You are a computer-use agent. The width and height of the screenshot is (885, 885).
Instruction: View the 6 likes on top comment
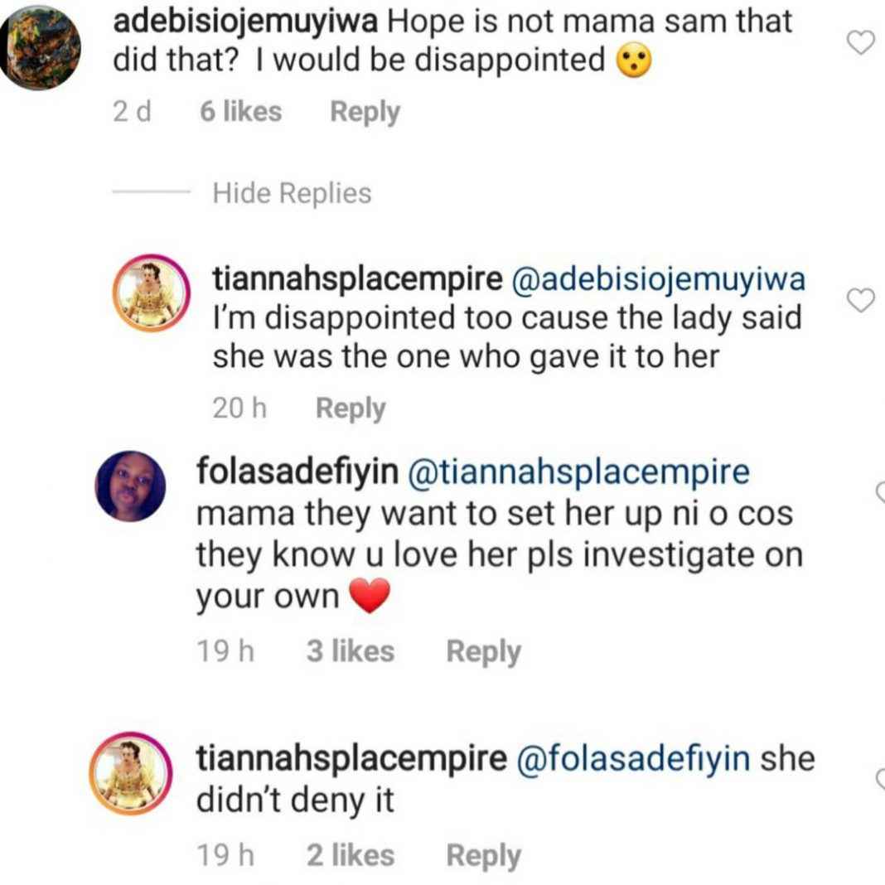240,112
